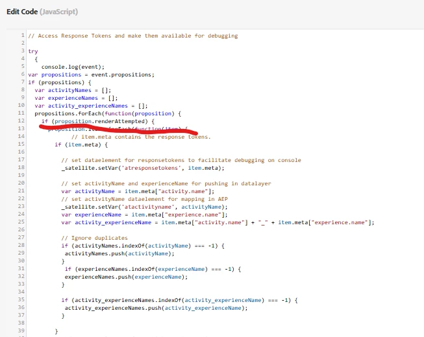Click '_satellite.setVar('atresponsetokens'' on line 18
Image resolution: width=424 pixels, height=337 pixels.
click(x=121, y=168)
